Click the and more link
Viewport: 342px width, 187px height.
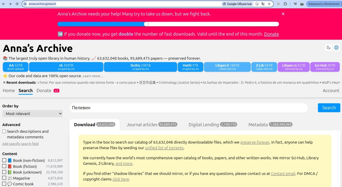(124, 164)
